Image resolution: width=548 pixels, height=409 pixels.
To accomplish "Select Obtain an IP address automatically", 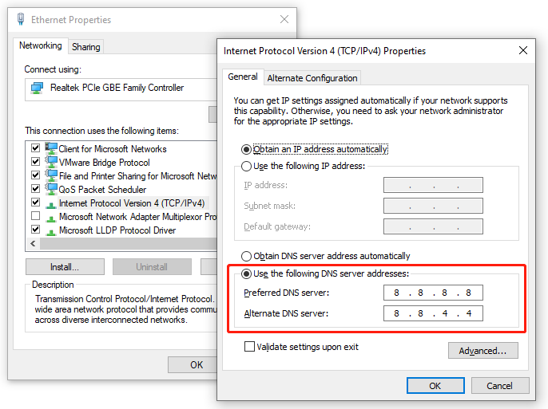I will pyautogui.click(x=246, y=150).
